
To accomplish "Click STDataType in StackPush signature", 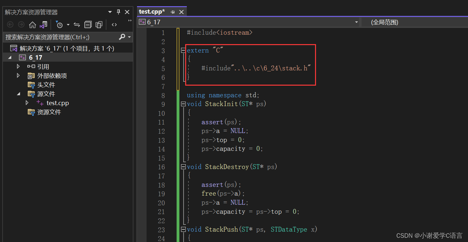I will click(289, 229).
